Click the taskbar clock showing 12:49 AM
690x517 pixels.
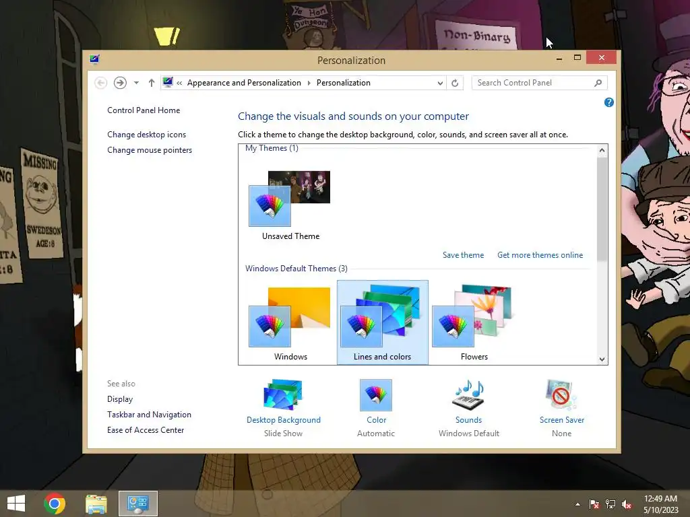tap(660, 504)
